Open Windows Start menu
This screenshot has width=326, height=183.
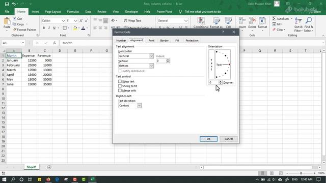pyautogui.click(x=4, y=179)
